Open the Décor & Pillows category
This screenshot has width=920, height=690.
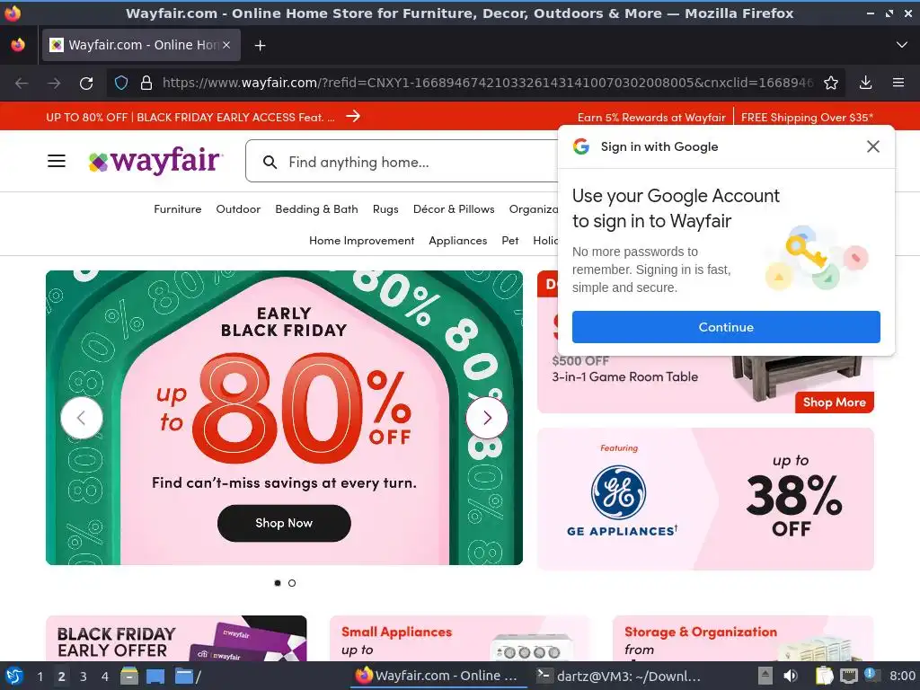pos(454,208)
